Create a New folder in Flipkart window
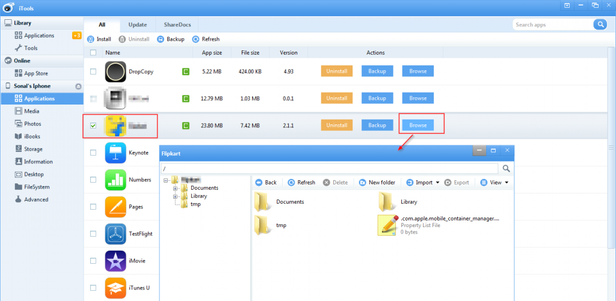Viewport: 616px width, 301px height. tap(377, 183)
